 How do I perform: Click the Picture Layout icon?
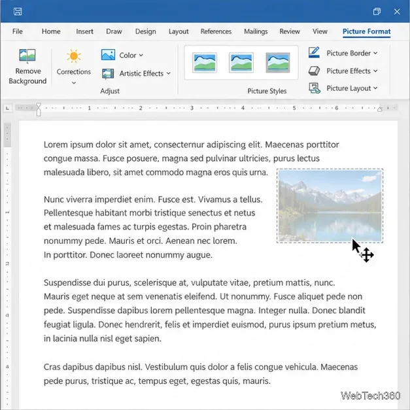point(315,88)
